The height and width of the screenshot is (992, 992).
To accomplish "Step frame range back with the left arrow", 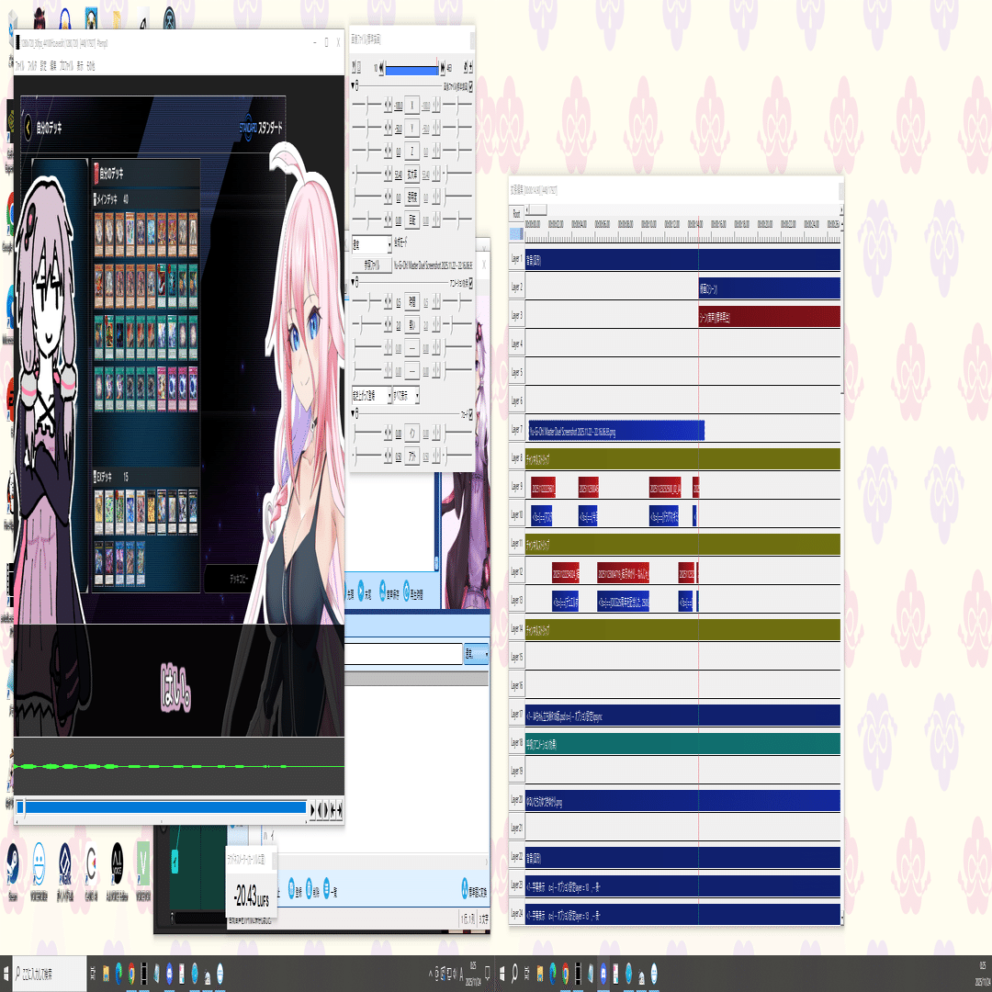I will coord(381,68).
